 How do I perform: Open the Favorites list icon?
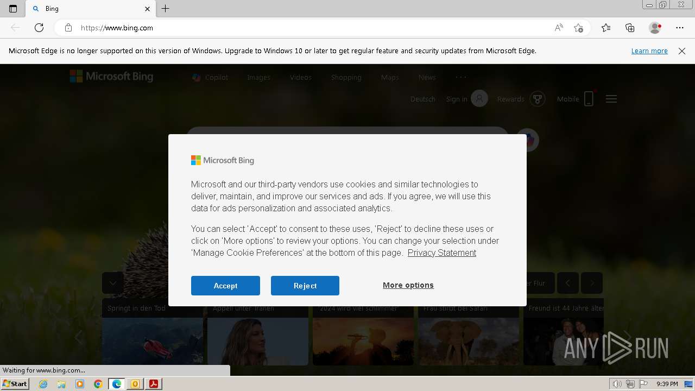(606, 28)
